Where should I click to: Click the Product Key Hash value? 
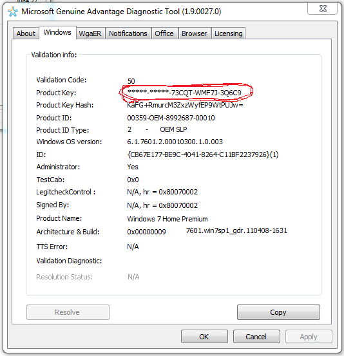pos(185,105)
